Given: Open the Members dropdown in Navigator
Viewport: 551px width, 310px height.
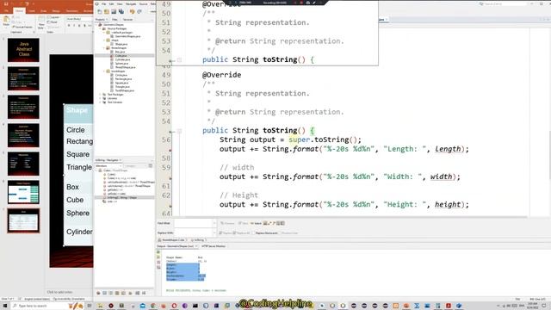Looking at the screenshot, I should (108, 166).
